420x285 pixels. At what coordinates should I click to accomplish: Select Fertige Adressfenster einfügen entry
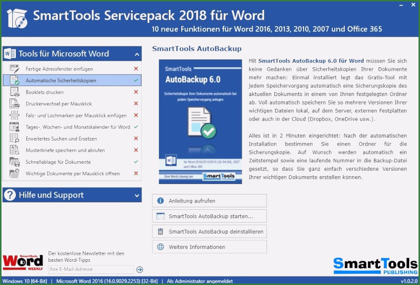coord(72,69)
